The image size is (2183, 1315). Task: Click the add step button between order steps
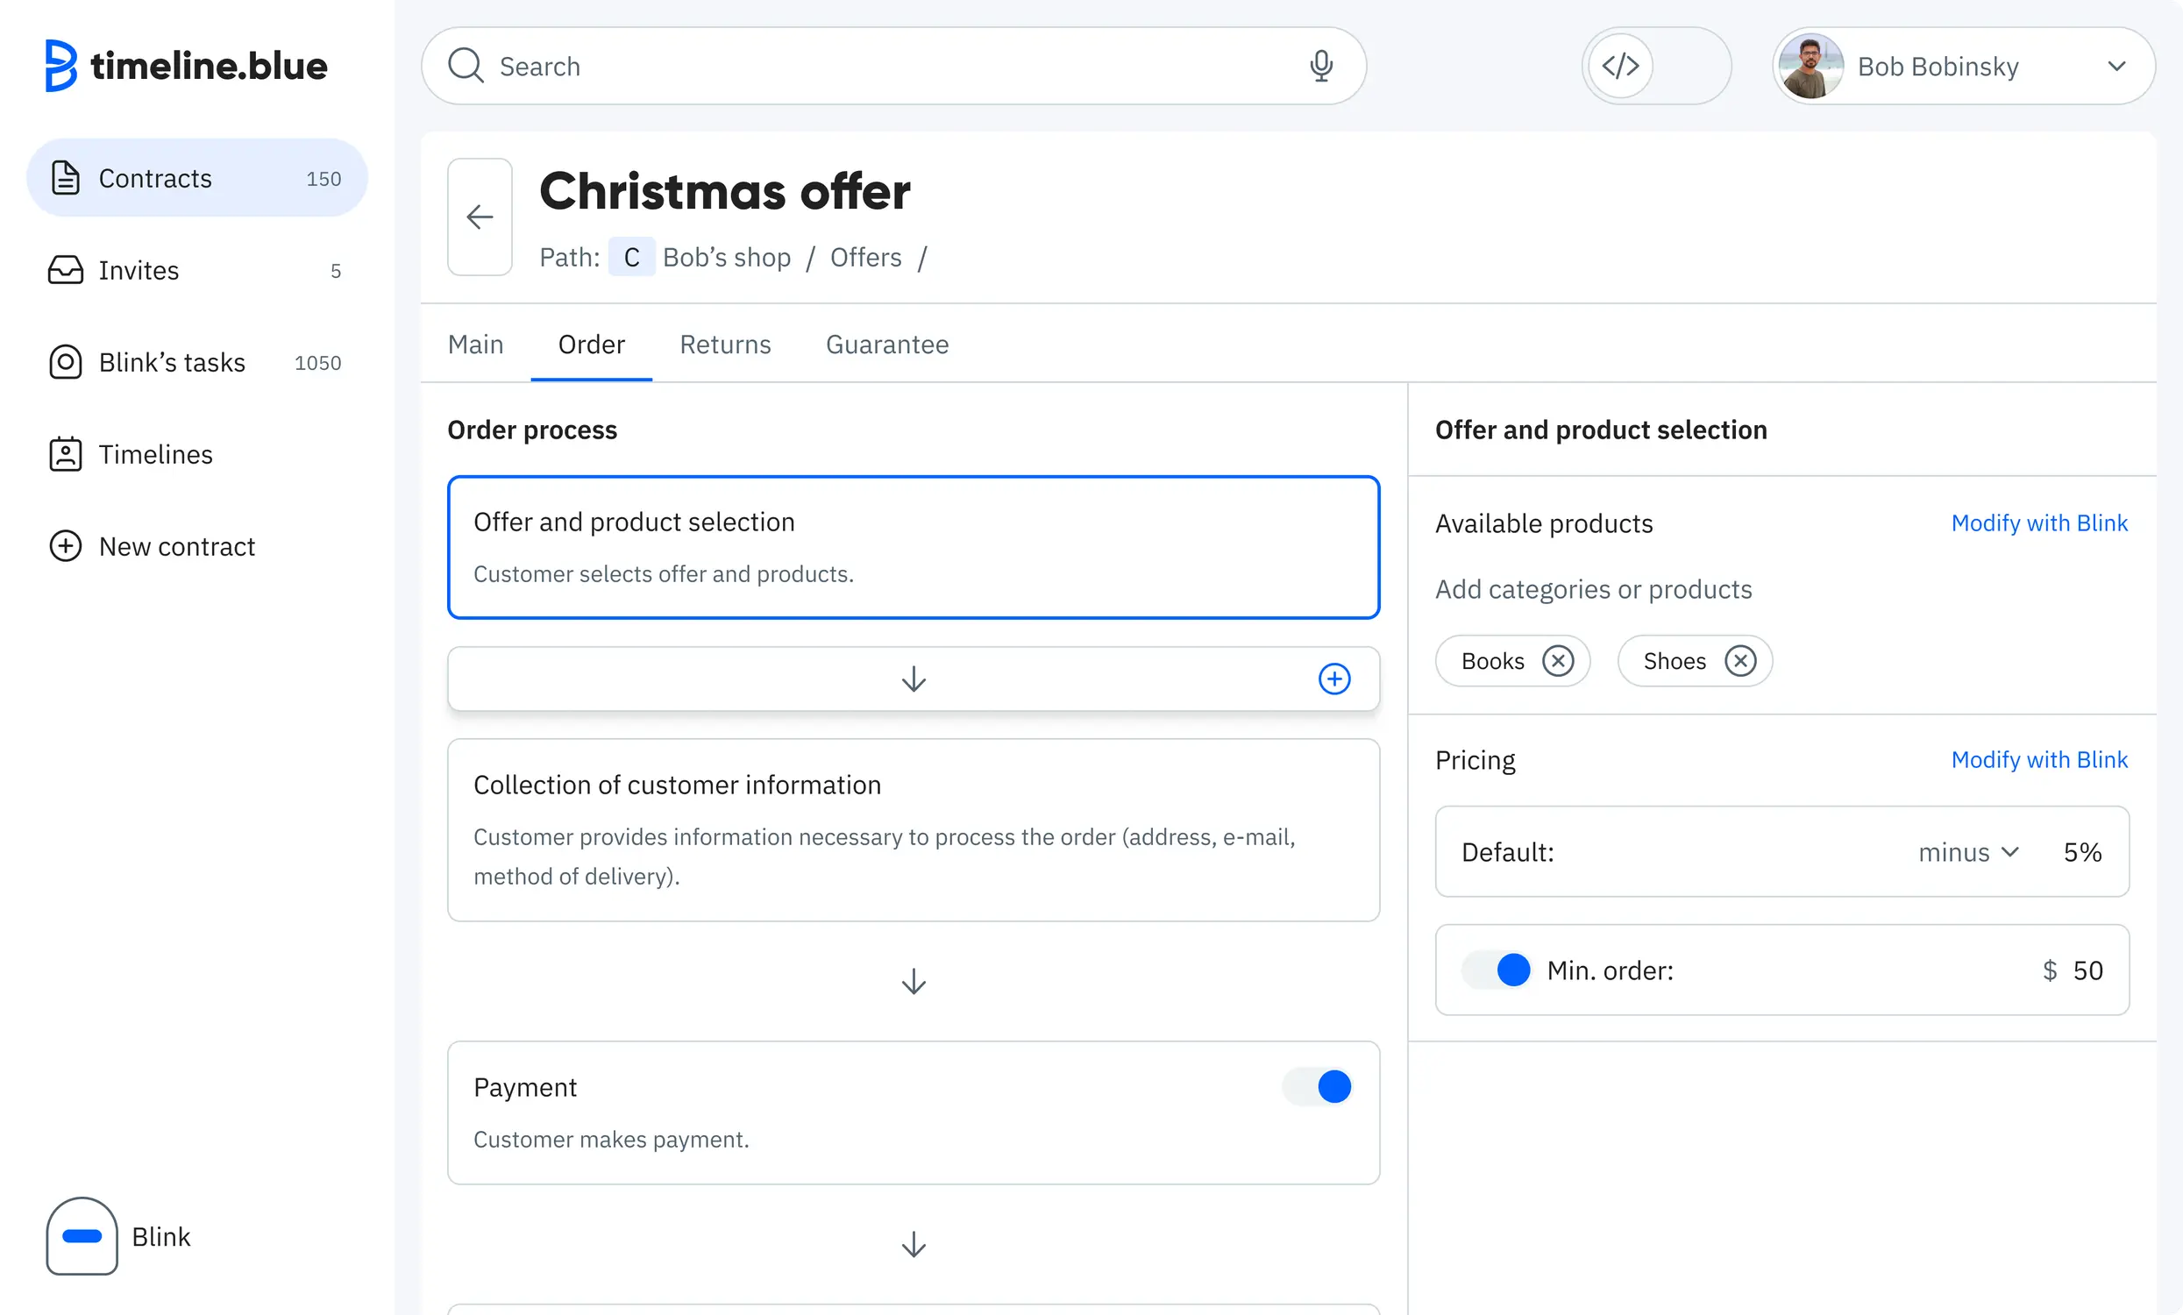(1336, 679)
